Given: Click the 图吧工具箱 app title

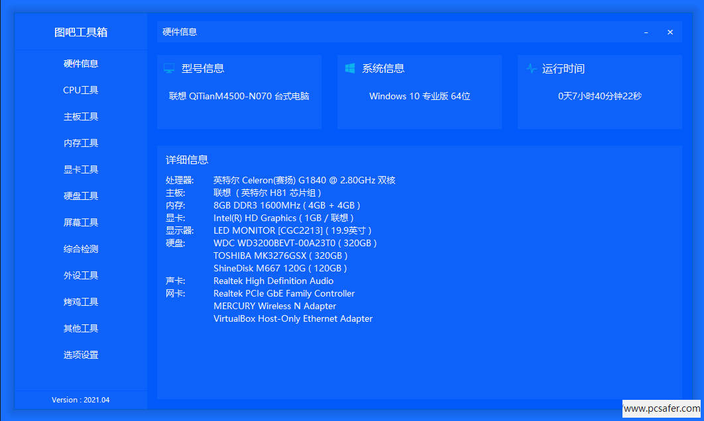Looking at the screenshot, I should (x=81, y=32).
